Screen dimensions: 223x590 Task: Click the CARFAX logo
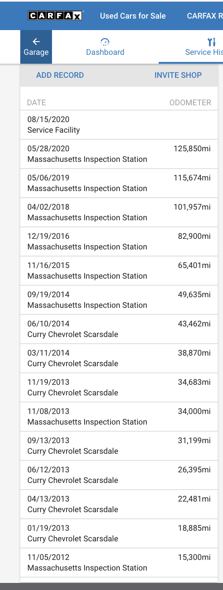(x=55, y=16)
